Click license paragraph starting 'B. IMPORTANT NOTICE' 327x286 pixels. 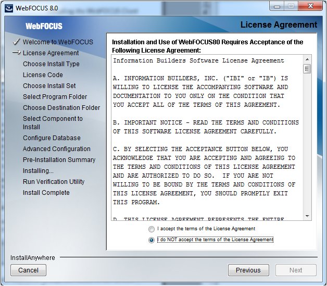206,127
